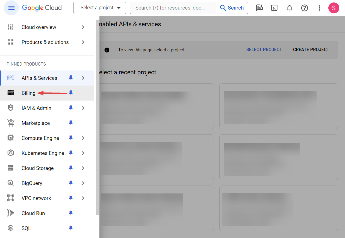Select the Marketplace menu entry

coord(47,123)
